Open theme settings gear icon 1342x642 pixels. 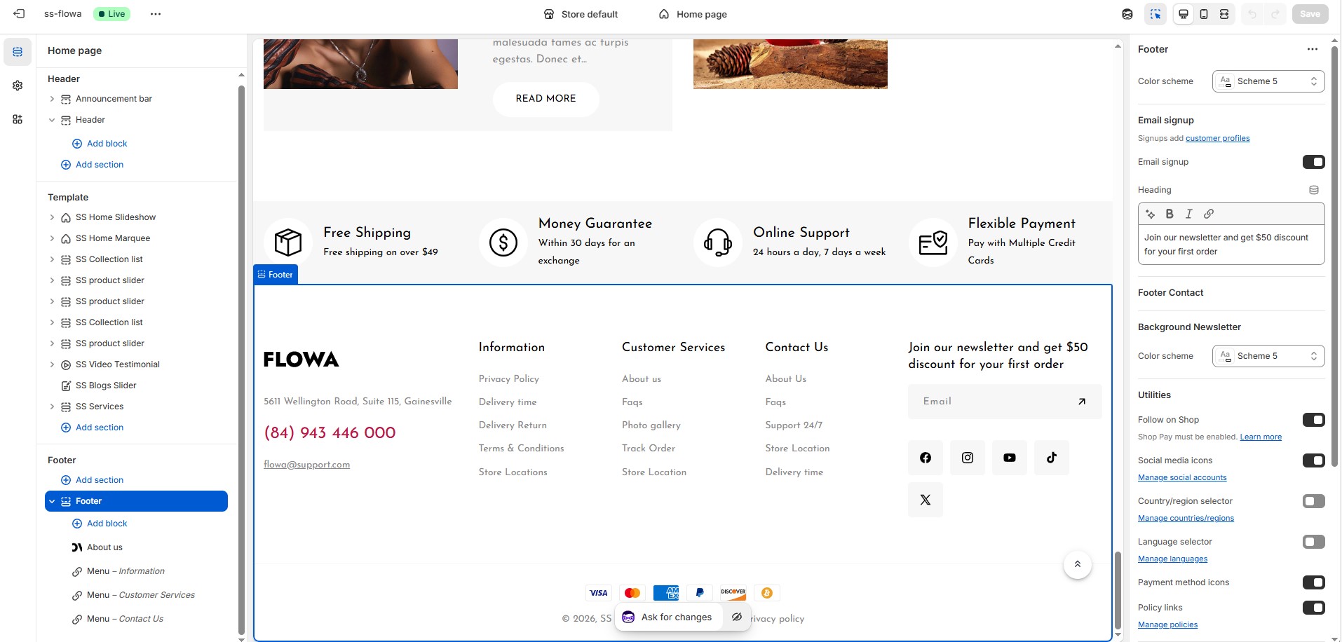(x=18, y=86)
